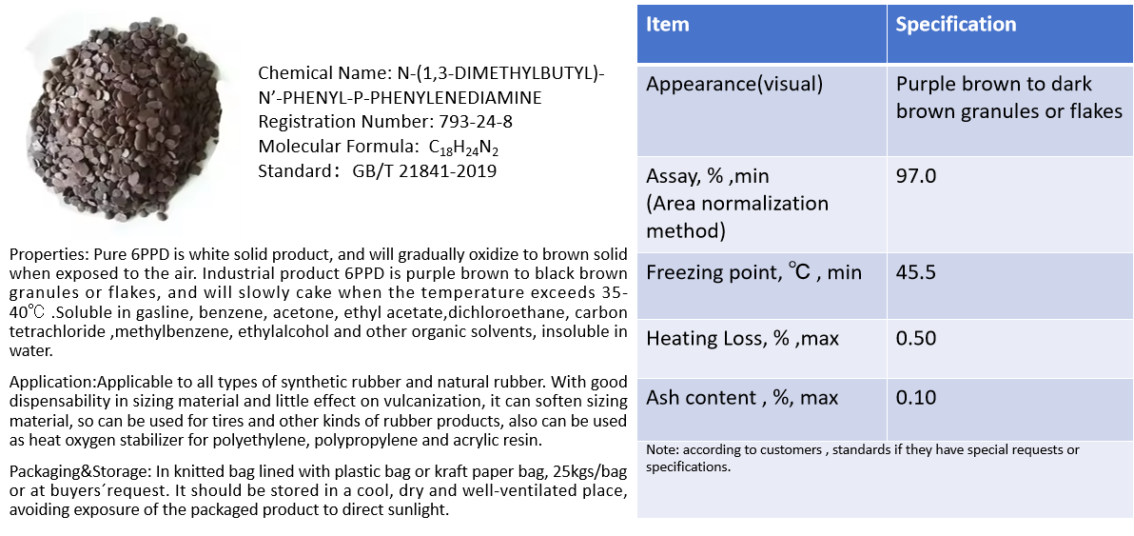Screen dimensions: 1134x536
Task: Click the word "specifications." ending the note
Action: pyautogui.click(x=688, y=467)
